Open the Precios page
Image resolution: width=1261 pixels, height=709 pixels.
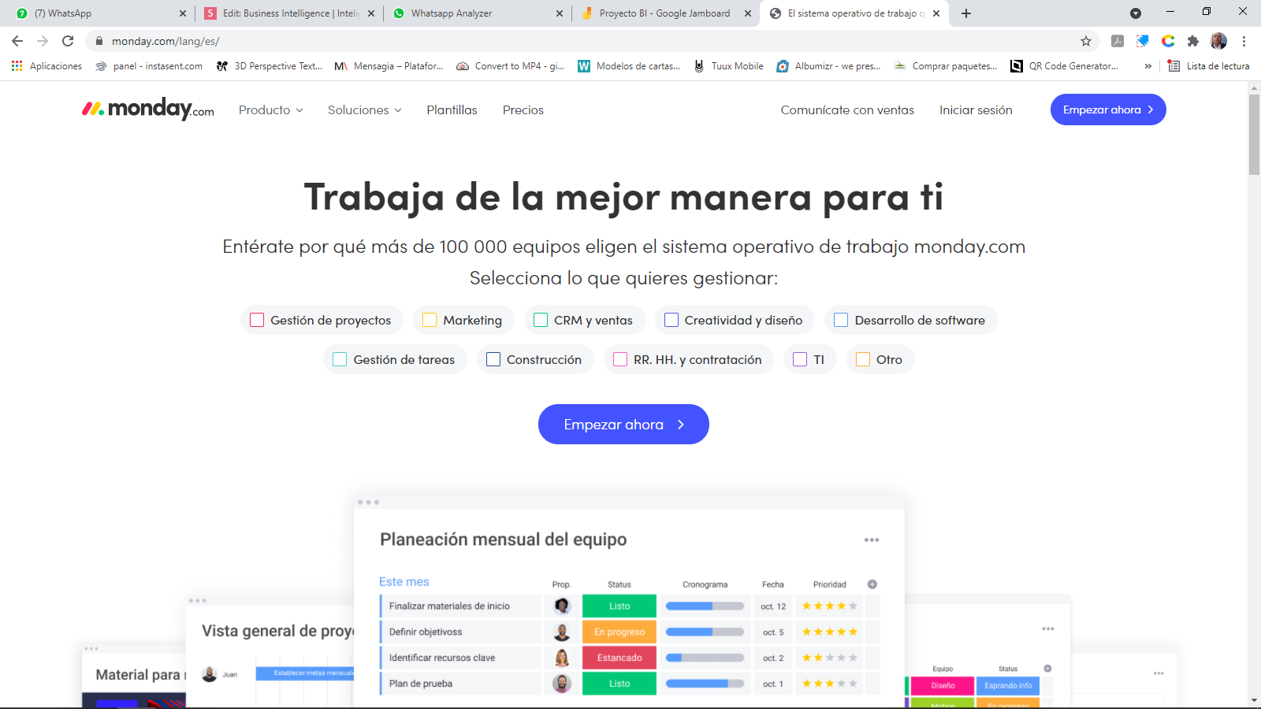523,110
